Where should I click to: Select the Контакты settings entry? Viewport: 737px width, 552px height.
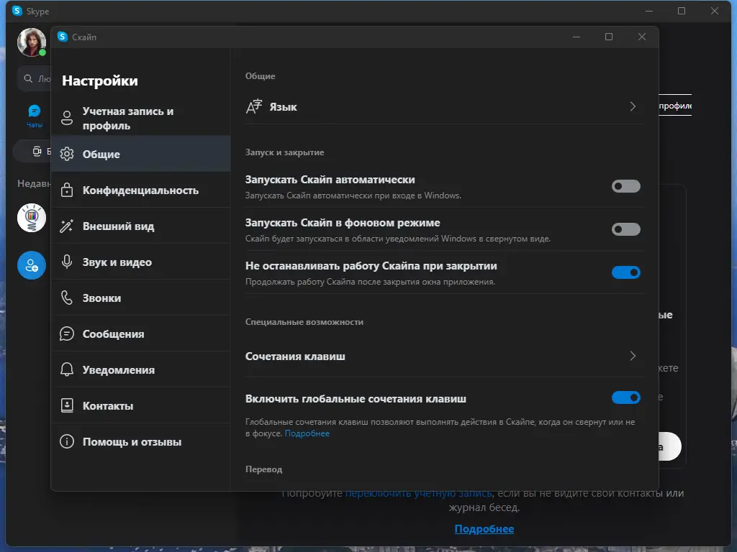point(108,405)
